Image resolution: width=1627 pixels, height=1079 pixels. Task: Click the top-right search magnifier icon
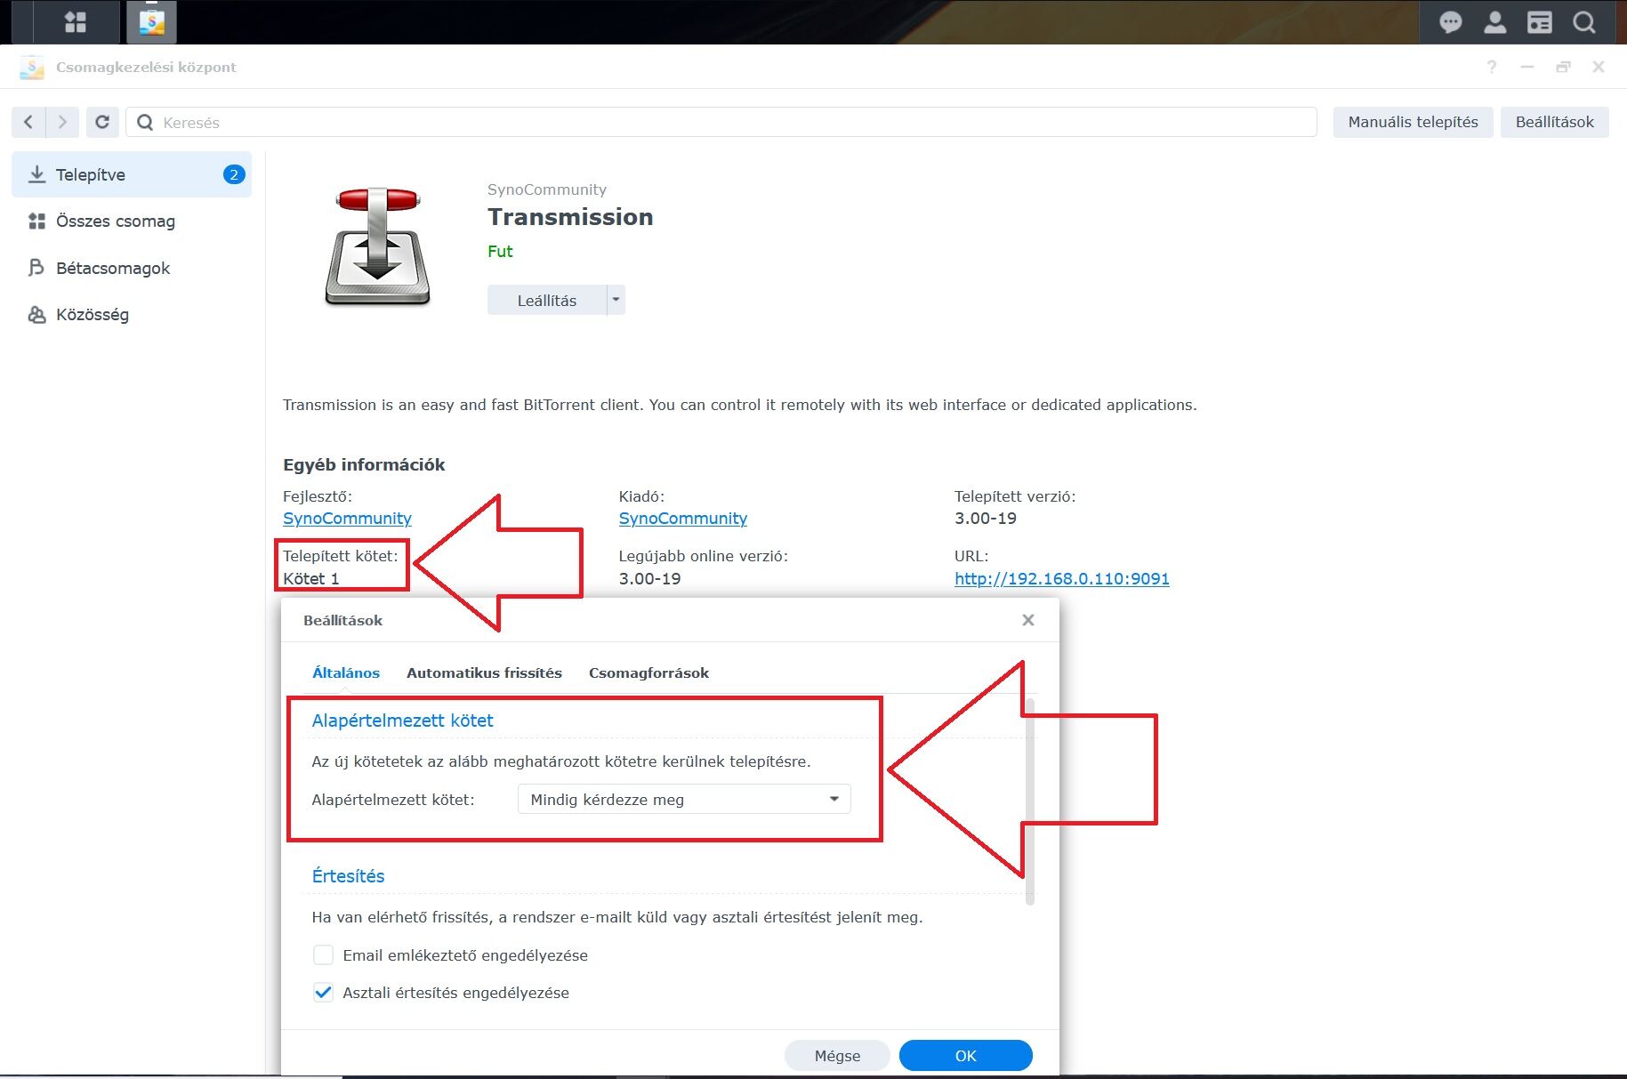pyautogui.click(x=1584, y=22)
